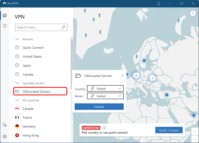Click the exclamation alert icon on map
This screenshot has width=199, height=143.
(x=193, y=13)
